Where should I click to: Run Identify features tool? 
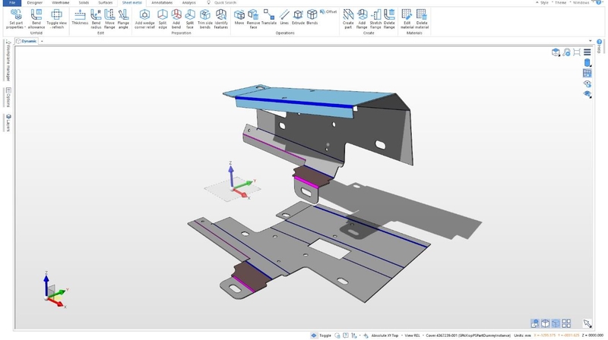221,19
